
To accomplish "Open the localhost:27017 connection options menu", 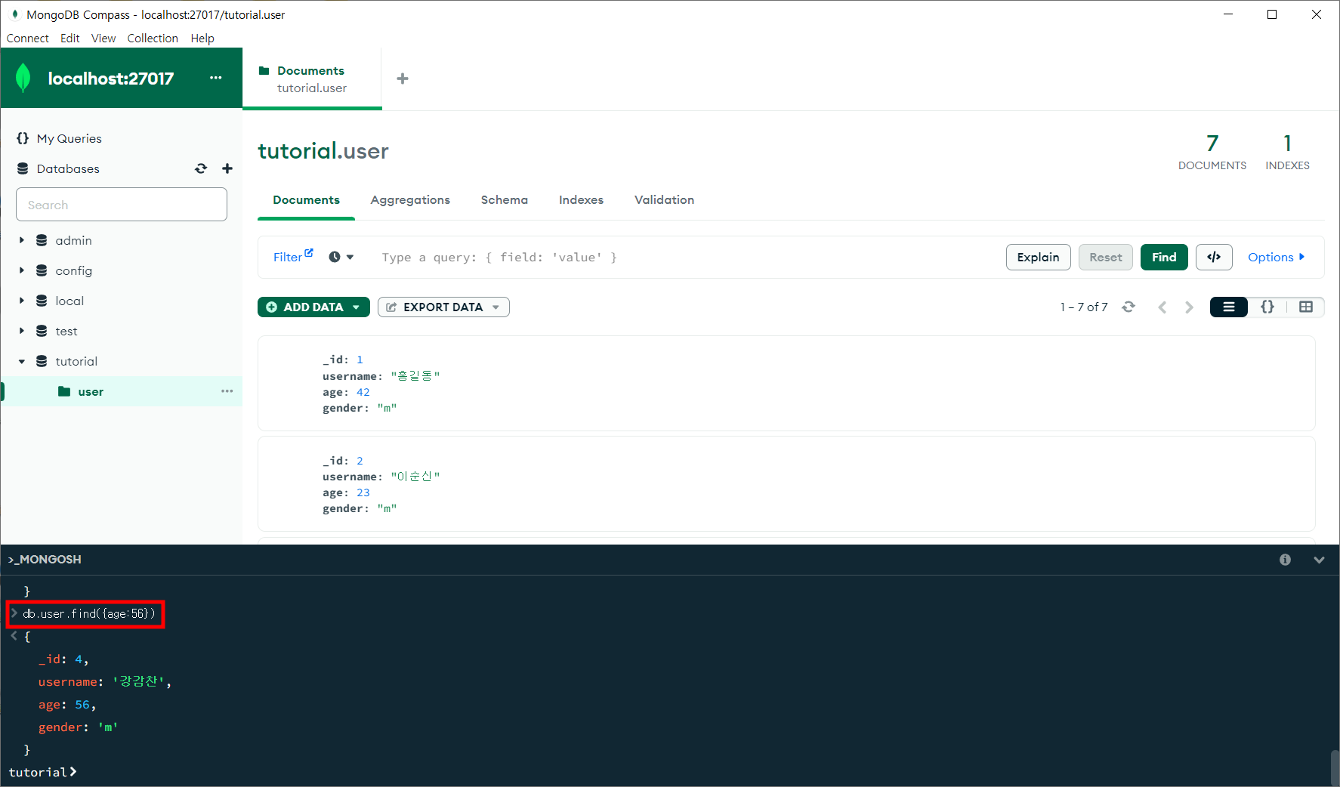I will pyautogui.click(x=216, y=78).
